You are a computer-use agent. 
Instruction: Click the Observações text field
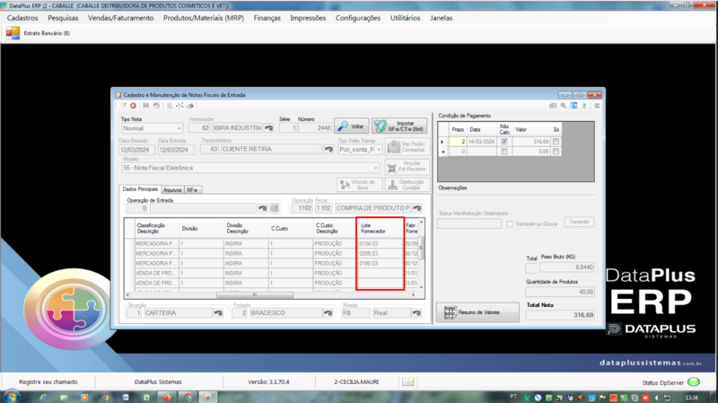[516, 200]
